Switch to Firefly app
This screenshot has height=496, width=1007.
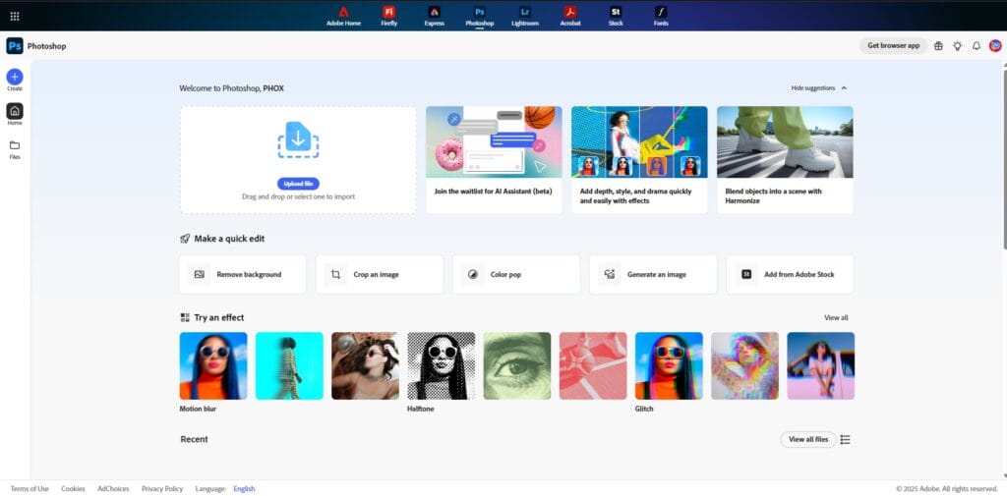pyautogui.click(x=388, y=16)
